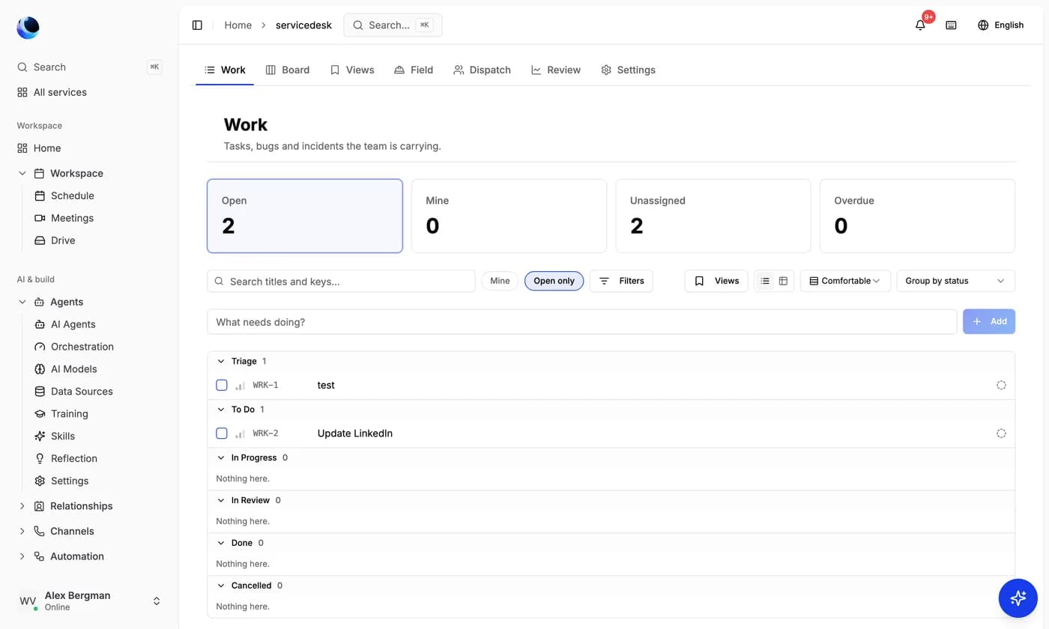Select the Unassigned summary card
Image resolution: width=1049 pixels, height=629 pixels.
point(713,216)
